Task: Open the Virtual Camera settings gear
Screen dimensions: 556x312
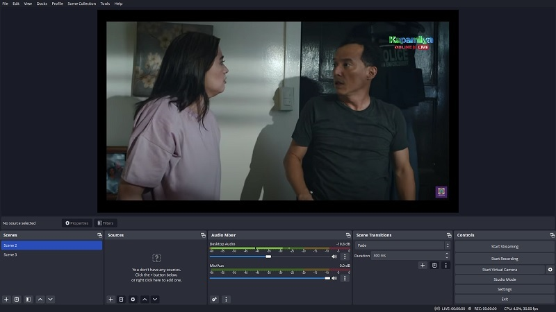Action: [x=550, y=270]
